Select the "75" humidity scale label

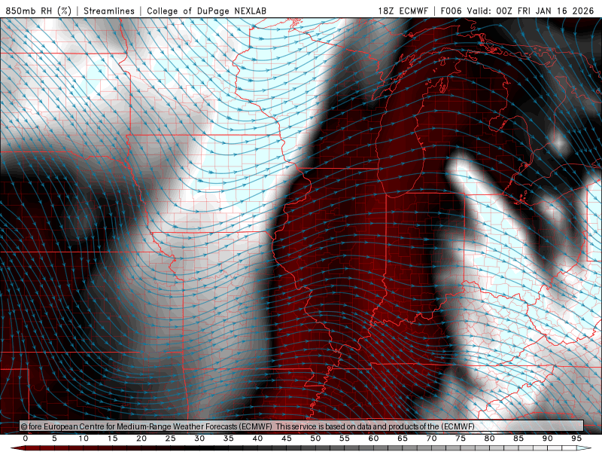coord(461,438)
